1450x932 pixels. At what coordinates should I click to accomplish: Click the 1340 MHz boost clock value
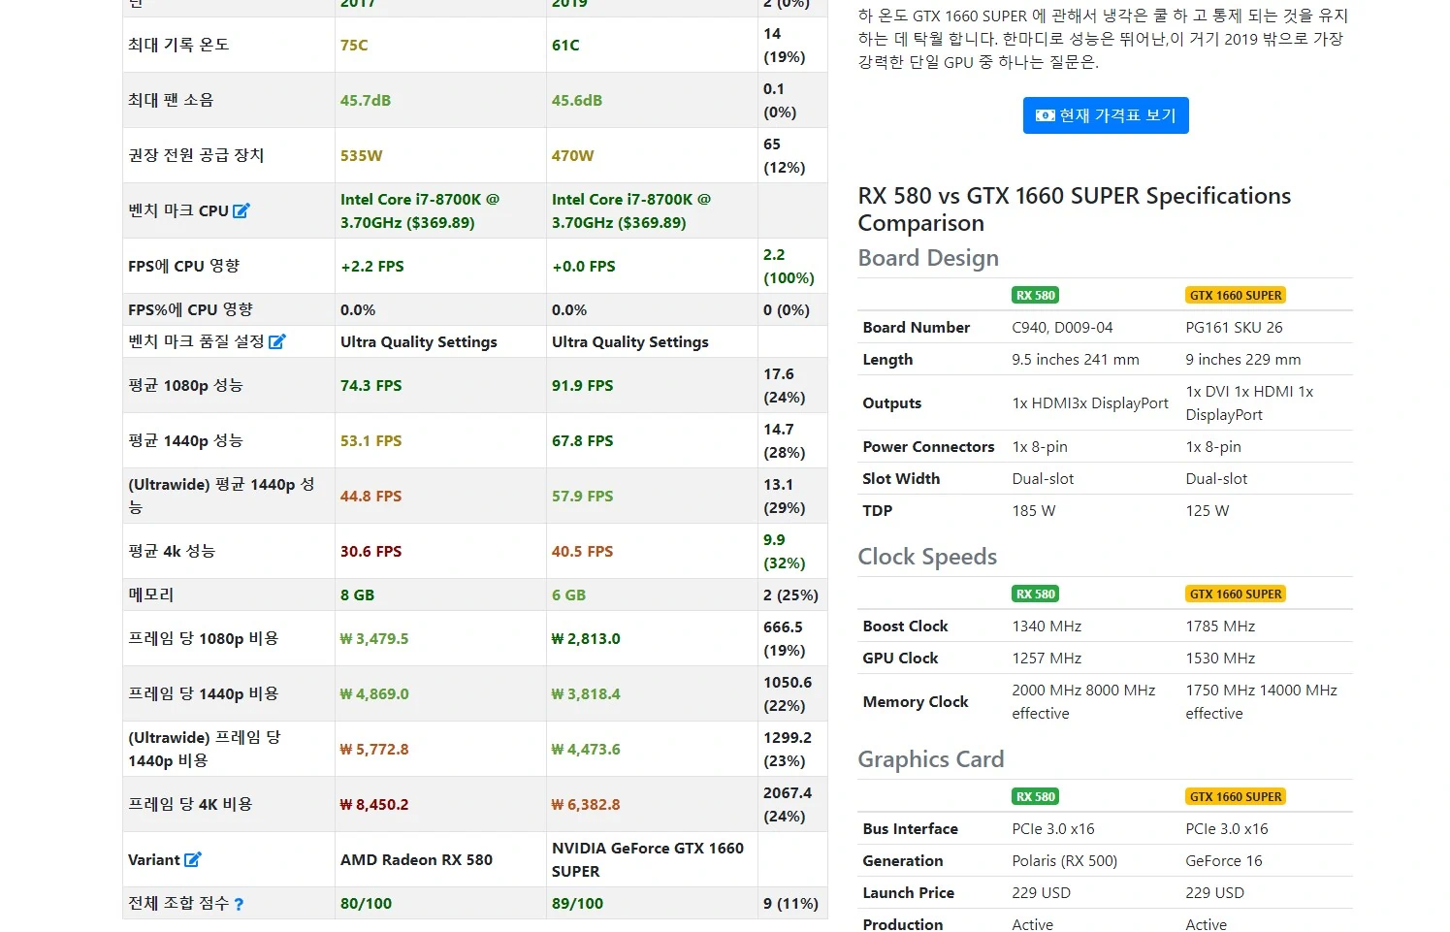pos(1047,626)
